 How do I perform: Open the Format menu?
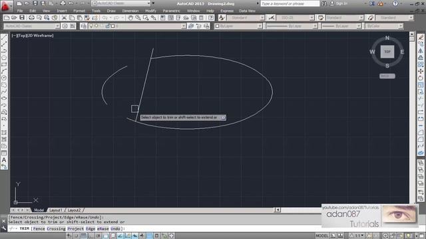79,11
